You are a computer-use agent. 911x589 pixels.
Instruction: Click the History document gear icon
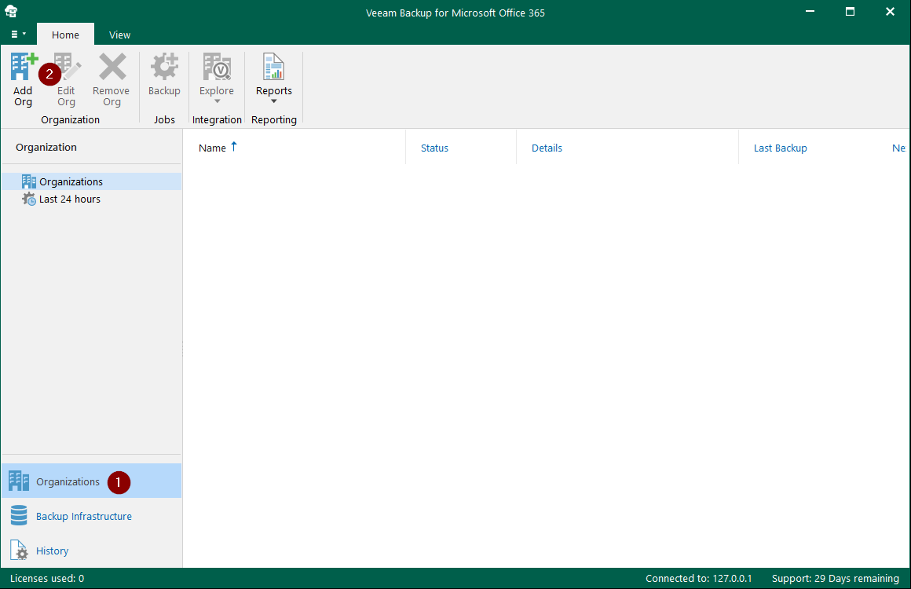(19, 550)
